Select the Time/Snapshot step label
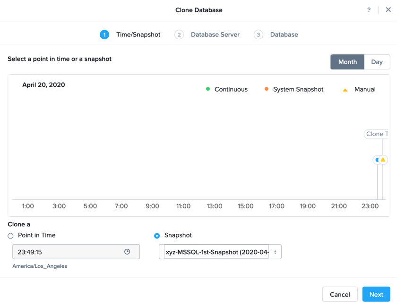The width and height of the screenshot is (397, 307). (138, 34)
